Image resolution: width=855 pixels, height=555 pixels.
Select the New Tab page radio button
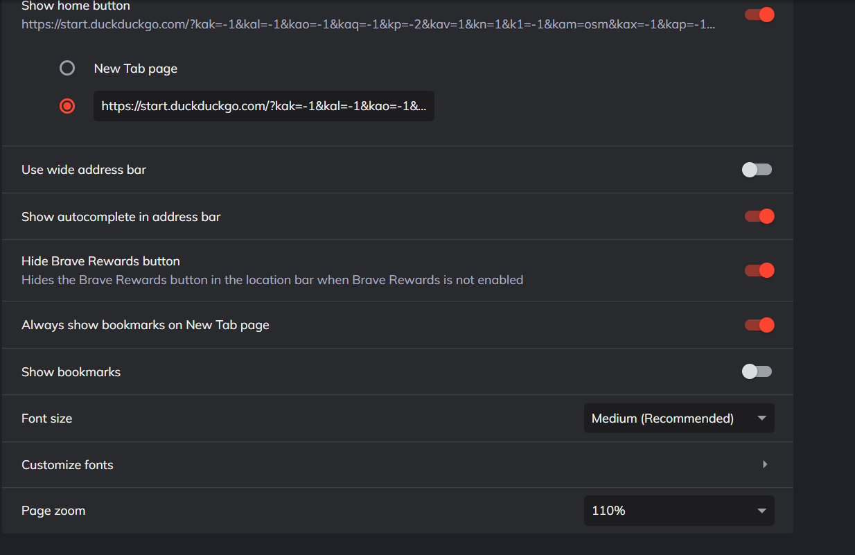click(x=67, y=68)
